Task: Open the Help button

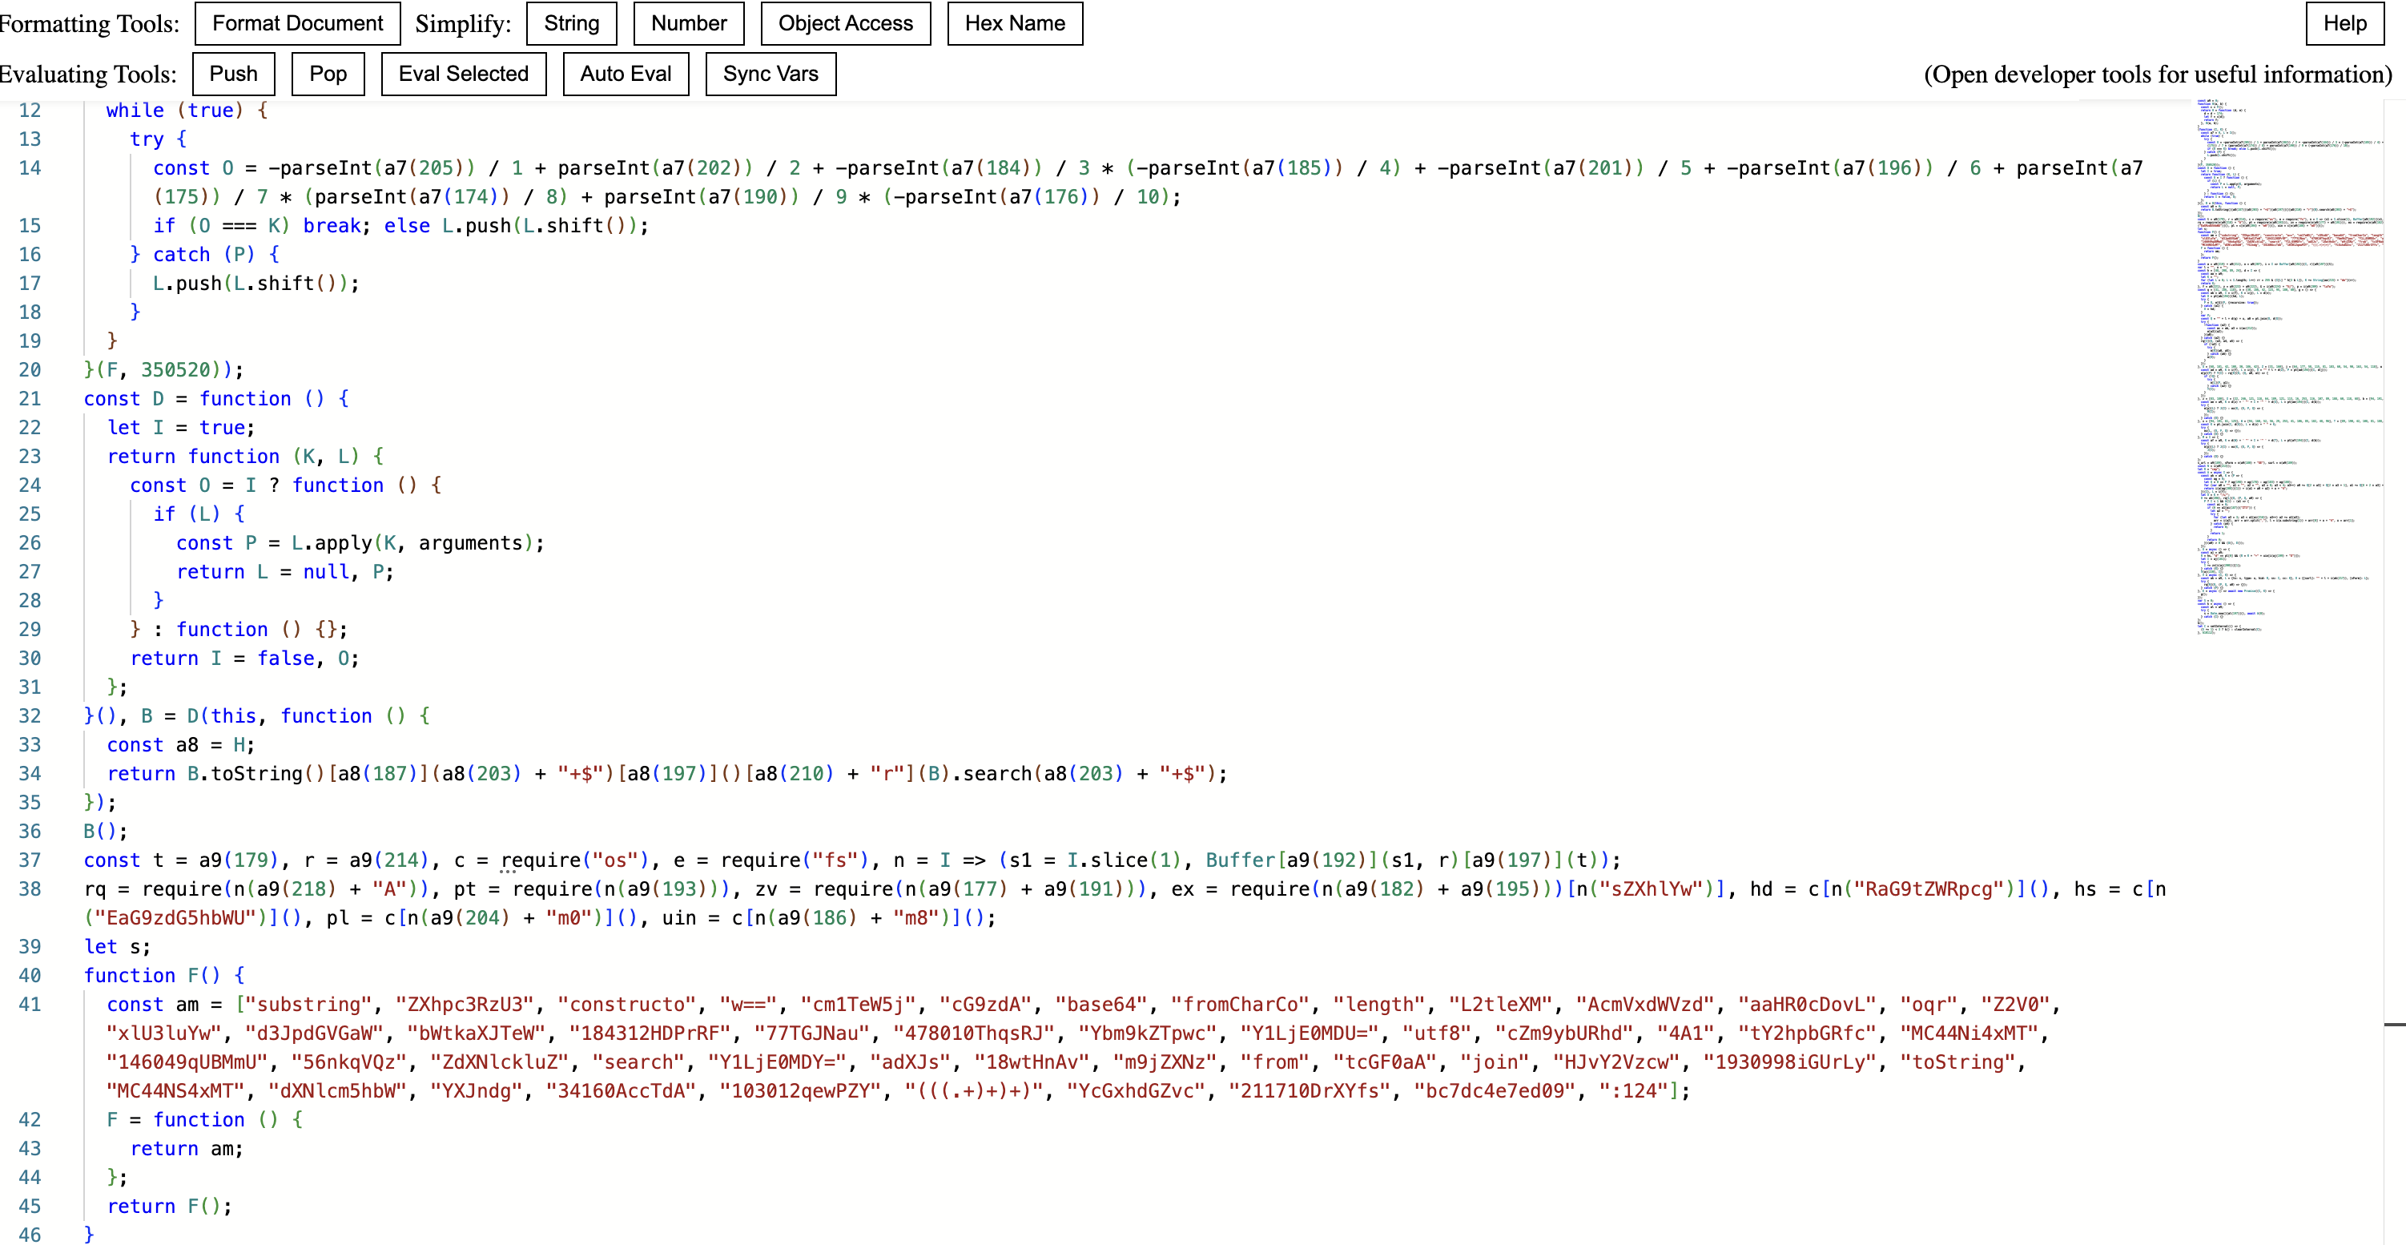Action: click(x=2344, y=23)
